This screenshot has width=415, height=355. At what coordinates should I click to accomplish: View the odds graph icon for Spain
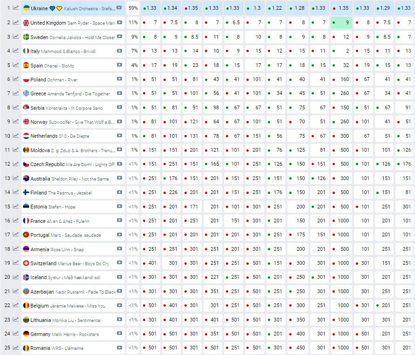(16, 65)
